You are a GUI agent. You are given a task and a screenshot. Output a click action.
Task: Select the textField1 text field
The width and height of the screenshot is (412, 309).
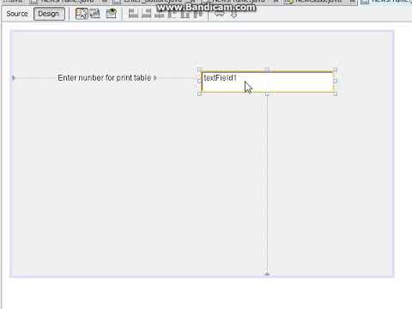click(x=267, y=82)
